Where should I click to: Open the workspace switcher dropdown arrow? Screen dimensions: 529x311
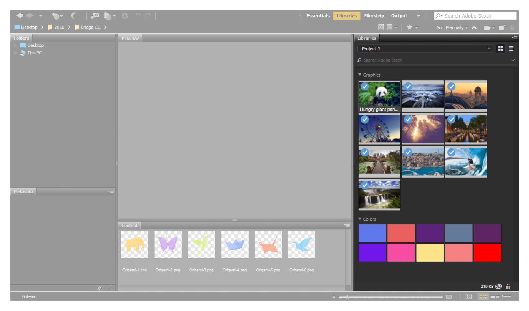point(419,16)
